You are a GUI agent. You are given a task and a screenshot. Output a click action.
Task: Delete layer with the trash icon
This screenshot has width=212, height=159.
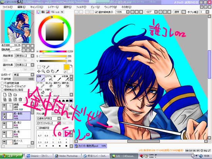[x=20, y=100]
